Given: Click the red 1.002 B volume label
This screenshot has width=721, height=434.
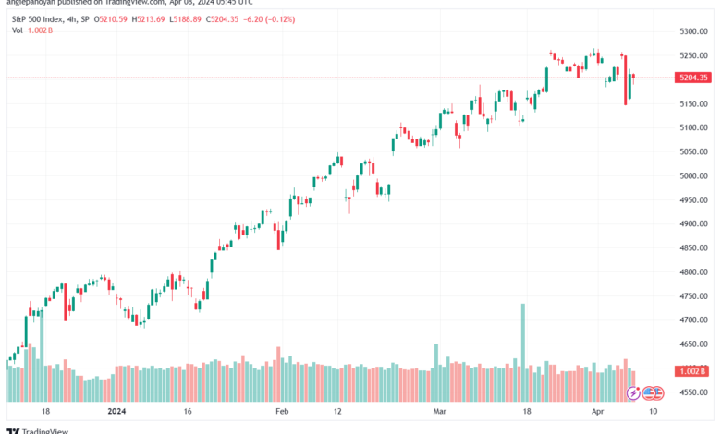Looking at the screenshot, I should 691,371.
